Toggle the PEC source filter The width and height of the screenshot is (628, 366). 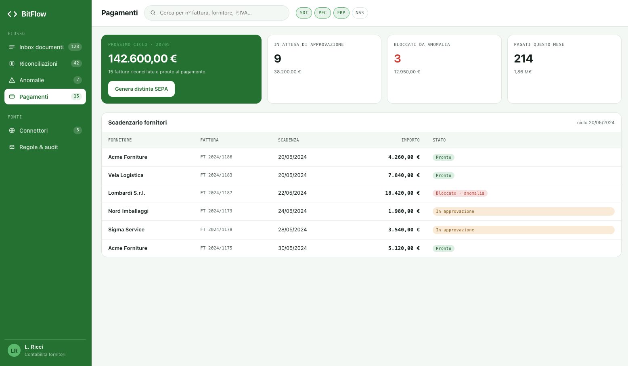coord(322,13)
